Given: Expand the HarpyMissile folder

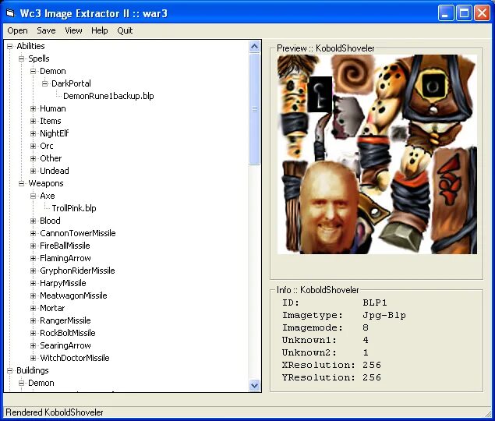Looking at the screenshot, I should coord(34,283).
